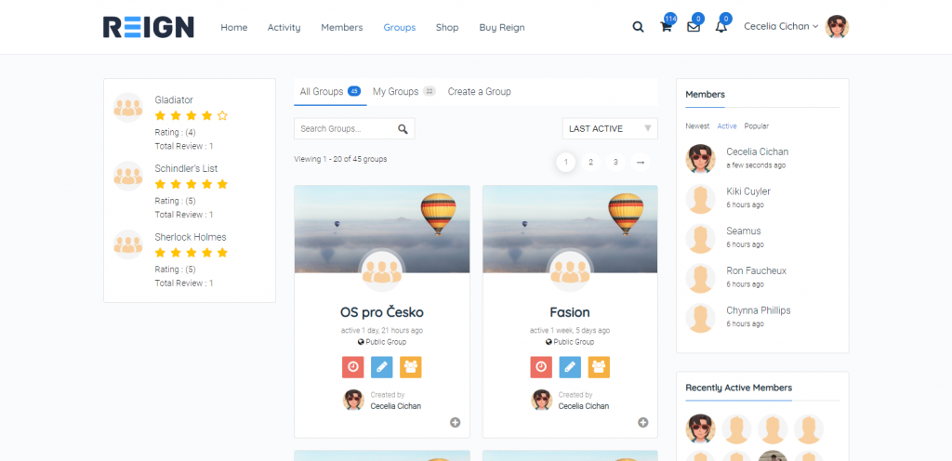952x461 pixels.
Task: Click Chynna Phillips's avatar in Members
Action: [701, 318]
